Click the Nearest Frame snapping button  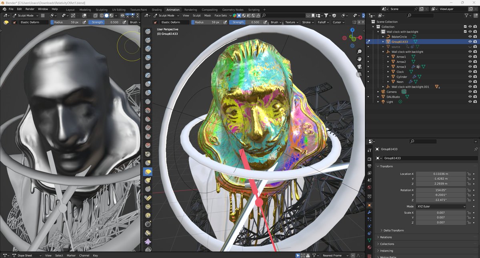point(334,255)
